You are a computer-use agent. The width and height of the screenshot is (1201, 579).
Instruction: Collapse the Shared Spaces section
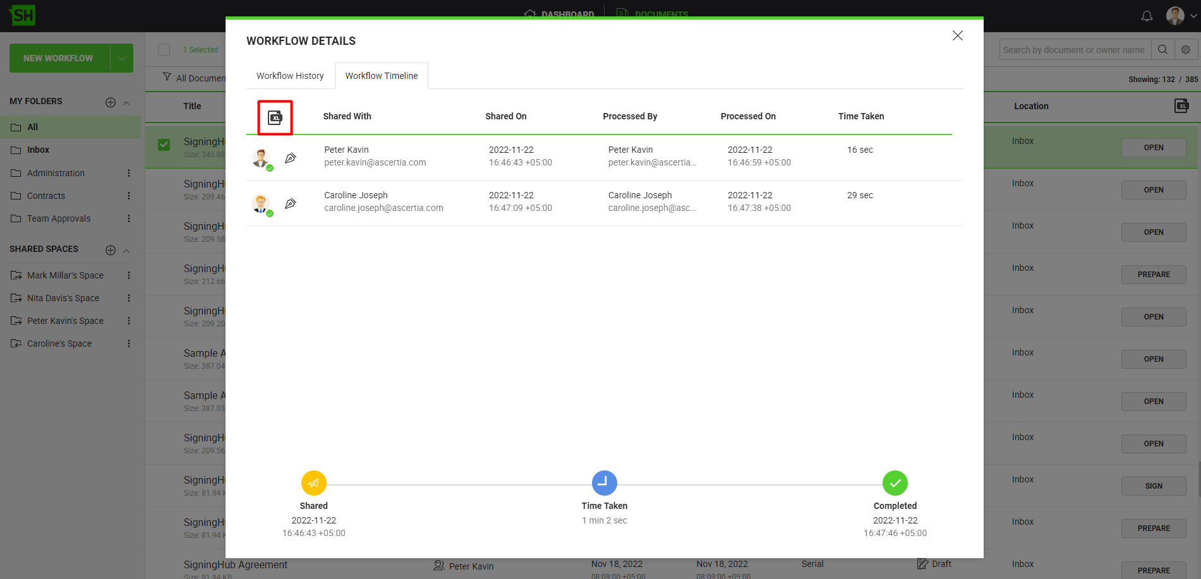tap(126, 251)
